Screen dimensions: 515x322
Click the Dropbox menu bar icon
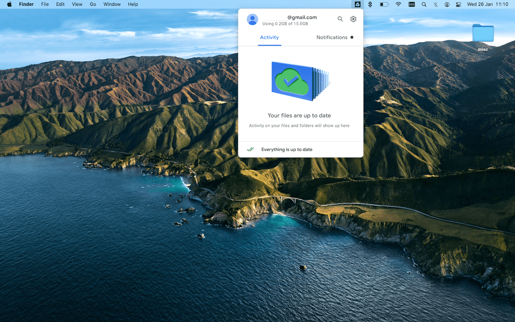pos(370,4)
